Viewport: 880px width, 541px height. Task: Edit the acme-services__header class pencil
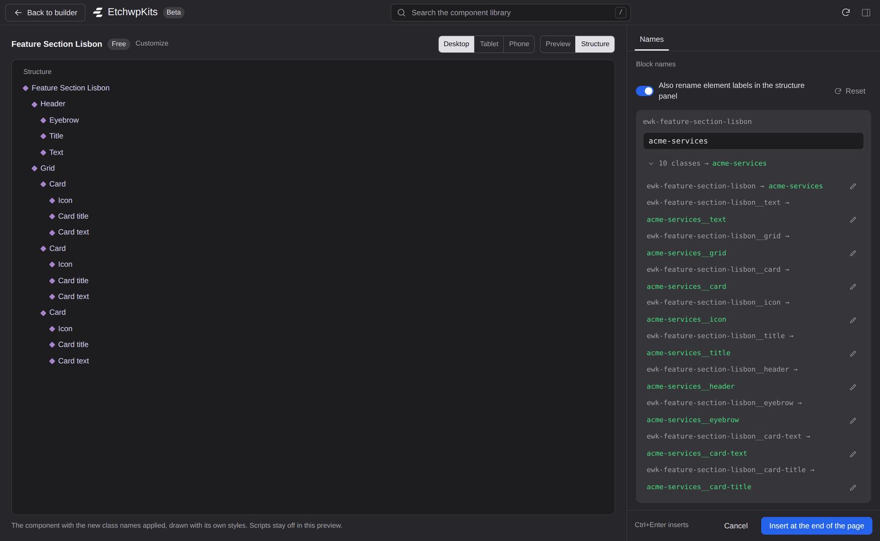pyautogui.click(x=853, y=387)
